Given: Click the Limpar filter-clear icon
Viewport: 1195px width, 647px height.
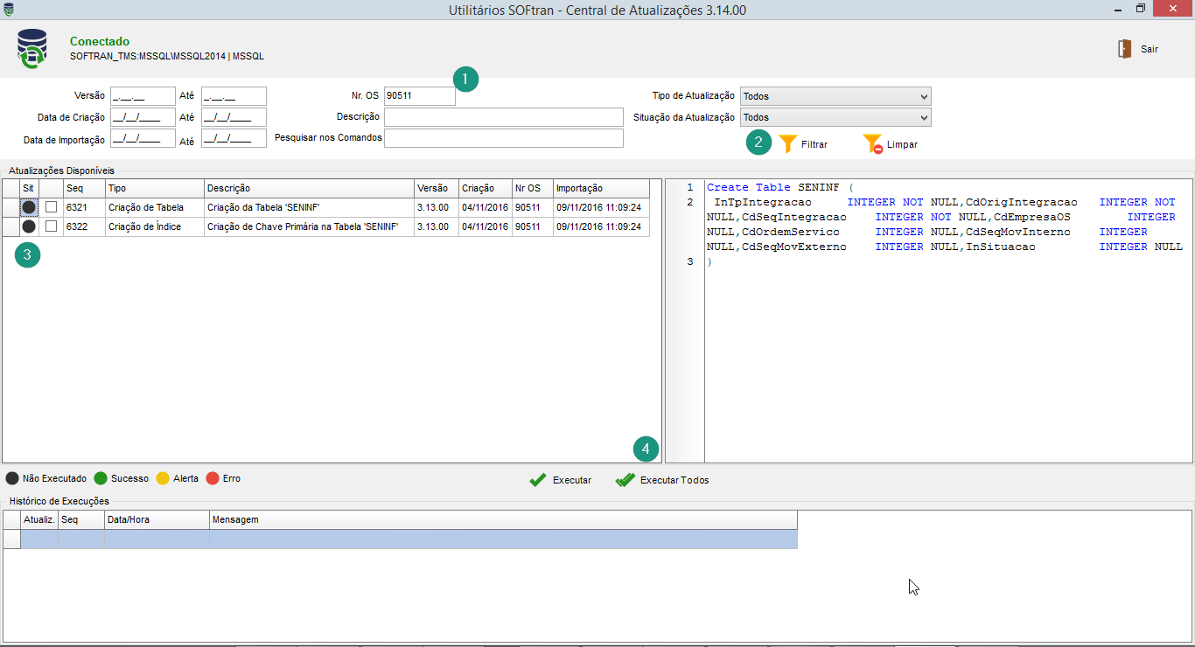Looking at the screenshot, I should (872, 144).
